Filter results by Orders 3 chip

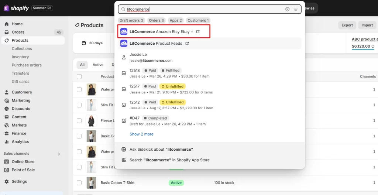(157, 21)
